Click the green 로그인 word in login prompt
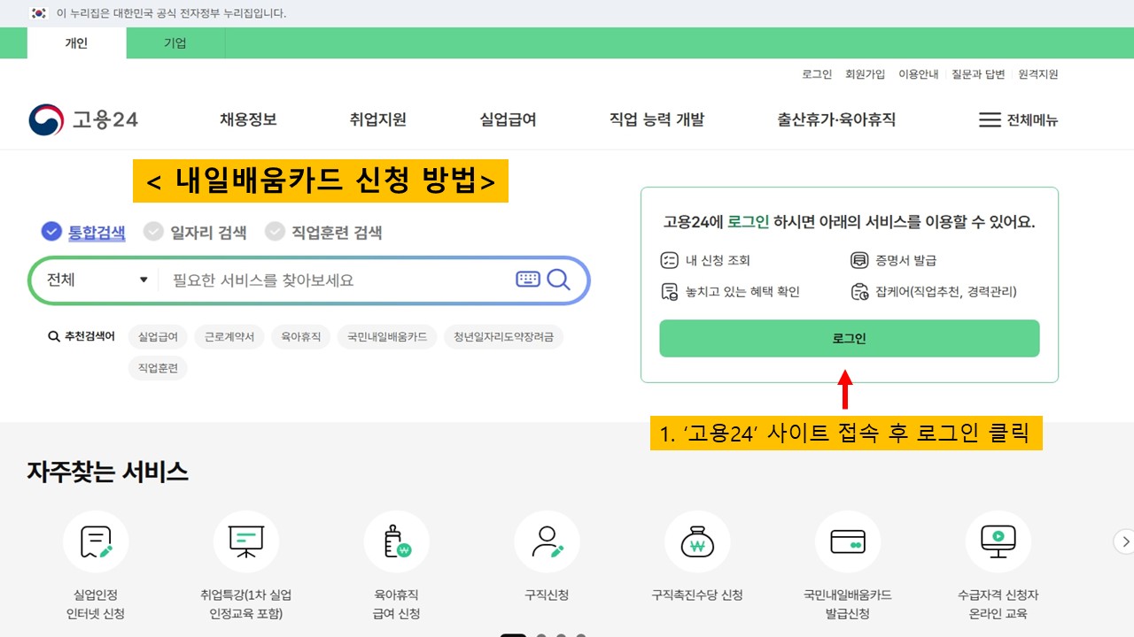This screenshot has height=637, width=1134. [748, 222]
